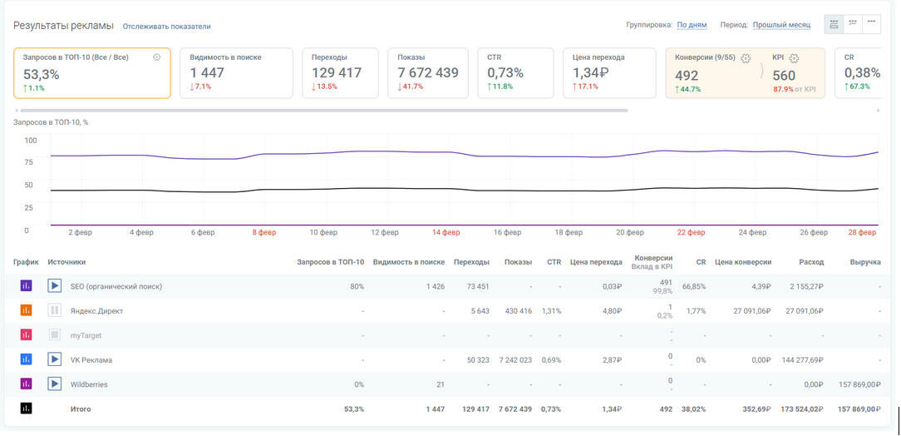Switch to the line chart view
This screenshot has width=901, height=436.
(853, 24)
